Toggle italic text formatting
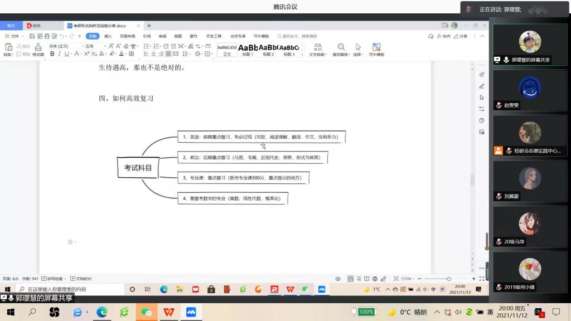Viewport: 571px width, 321px height. (x=59, y=54)
